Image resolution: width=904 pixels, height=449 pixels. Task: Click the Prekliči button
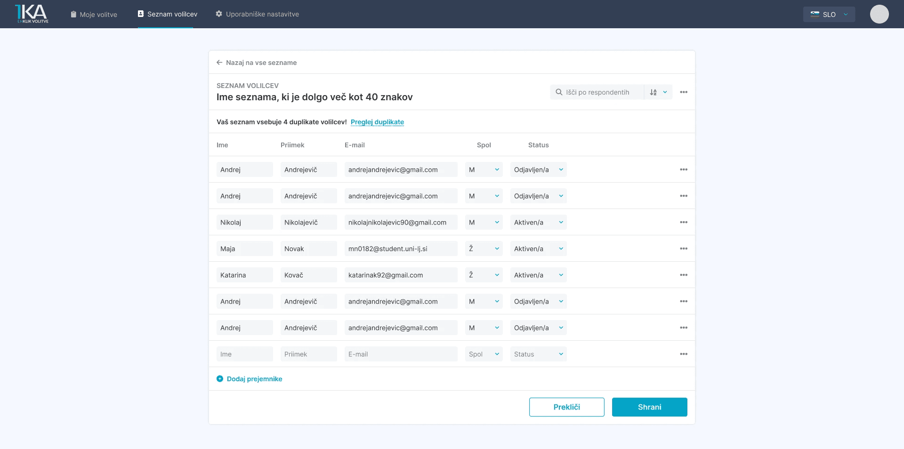[567, 407]
